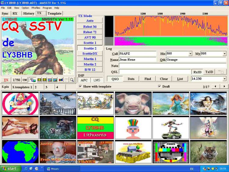The height and width of the screenshot is (172, 229).
Task: Click the Call input field
Action: 138,54
